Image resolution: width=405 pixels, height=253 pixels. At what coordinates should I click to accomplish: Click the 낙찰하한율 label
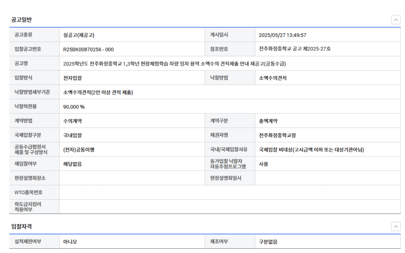(26, 107)
